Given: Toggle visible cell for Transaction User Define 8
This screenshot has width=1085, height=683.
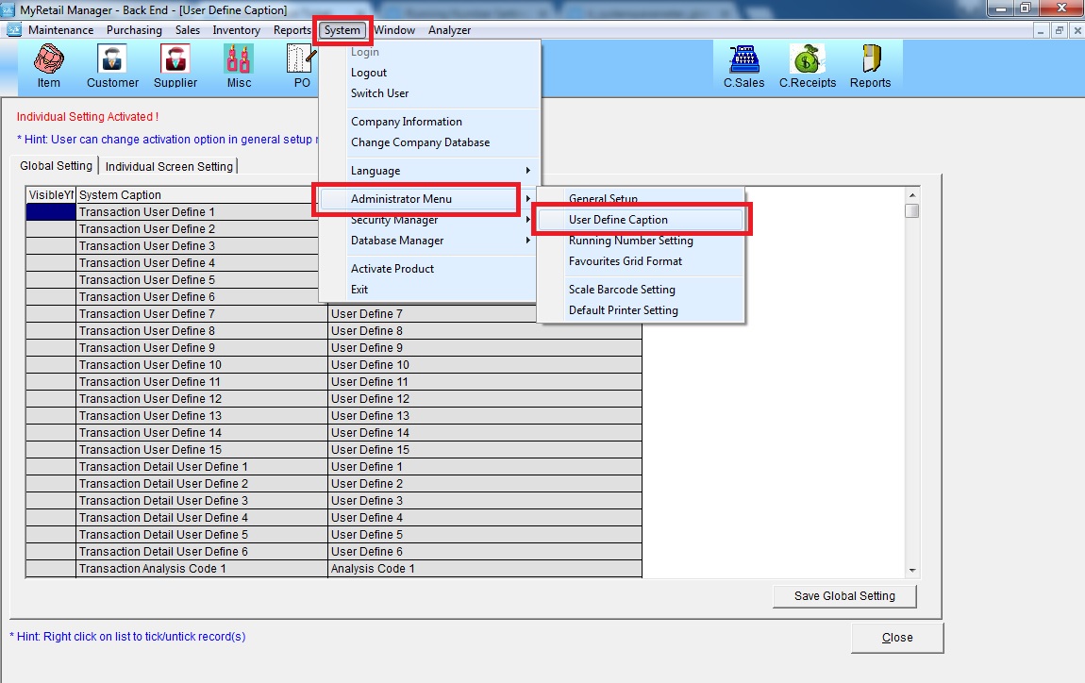Looking at the screenshot, I should point(50,331).
